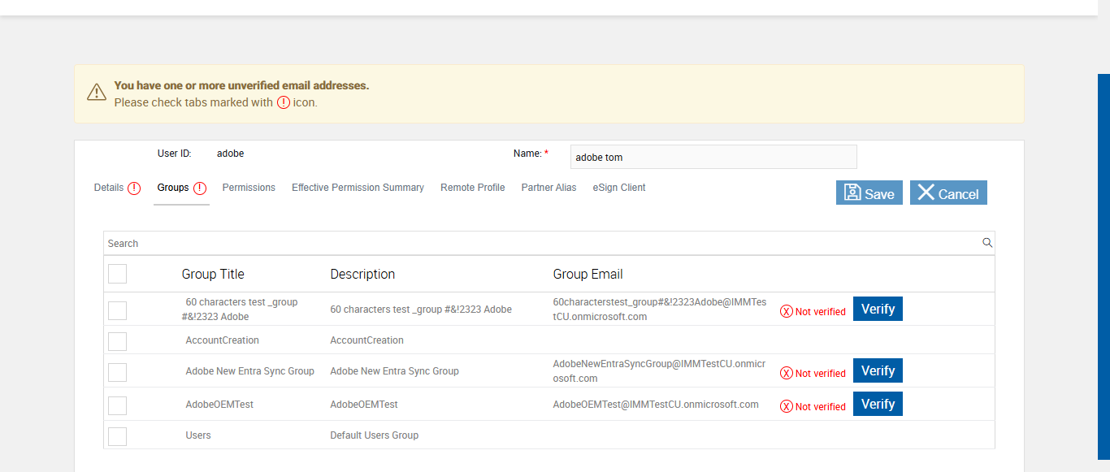The height and width of the screenshot is (472, 1110).
Task: Tick the AdobeOEMTest group checkbox
Action: [x=118, y=405]
